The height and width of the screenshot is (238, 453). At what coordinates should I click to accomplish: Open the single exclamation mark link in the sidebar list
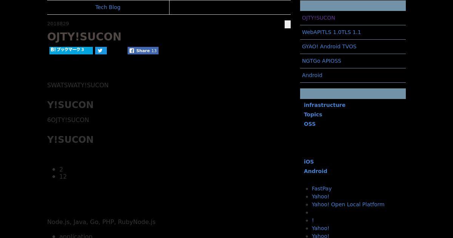click(x=313, y=220)
